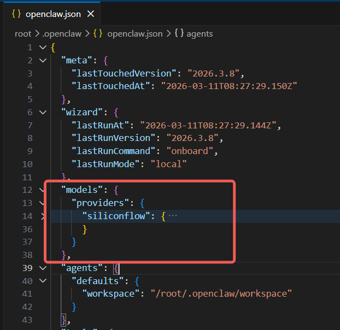The image size is (340, 330).
Task: Click the "onboard" value
Action: pyautogui.click(x=190, y=151)
